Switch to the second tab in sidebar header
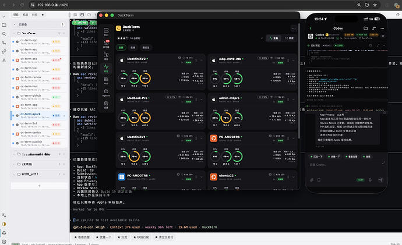This screenshot has height=245, width=402. coord(25,15)
